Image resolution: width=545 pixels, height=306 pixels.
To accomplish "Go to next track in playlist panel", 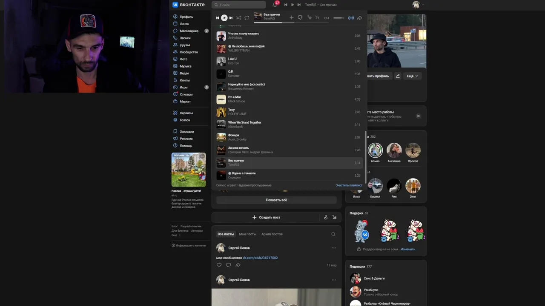I will (231, 18).
